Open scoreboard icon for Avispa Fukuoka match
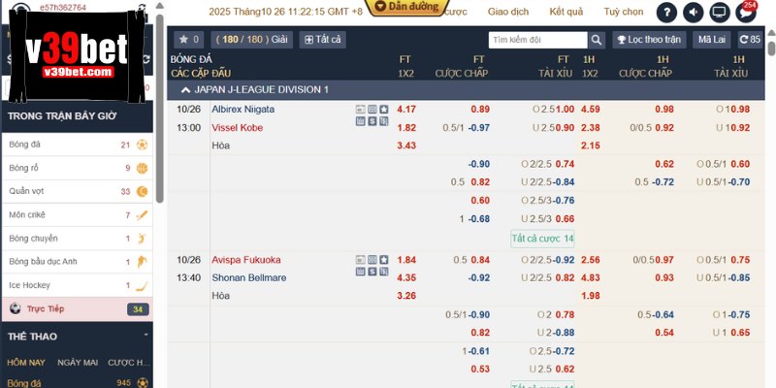The height and width of the screenshot is (388, 776). [x=360, y=260]
